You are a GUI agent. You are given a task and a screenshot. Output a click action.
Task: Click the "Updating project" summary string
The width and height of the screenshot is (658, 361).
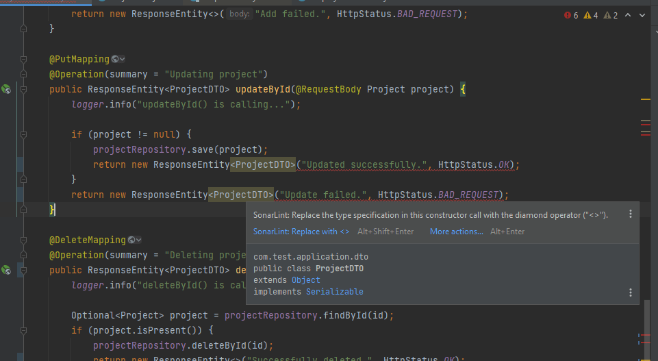(x=213, y=74)
